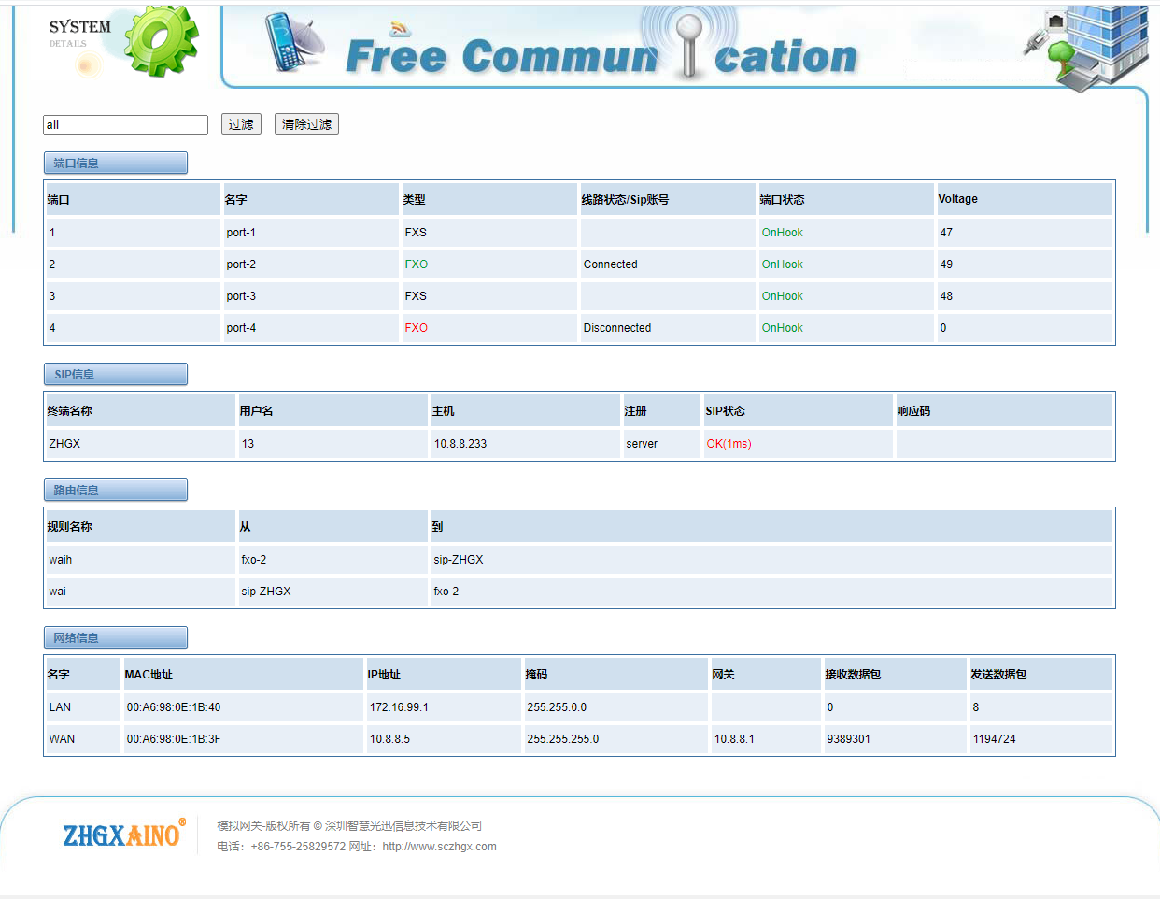Viewport: 1160px width, 899px height.
Task: Click the antenna icon in Free Communication title
Action: (x=689, y=45)
